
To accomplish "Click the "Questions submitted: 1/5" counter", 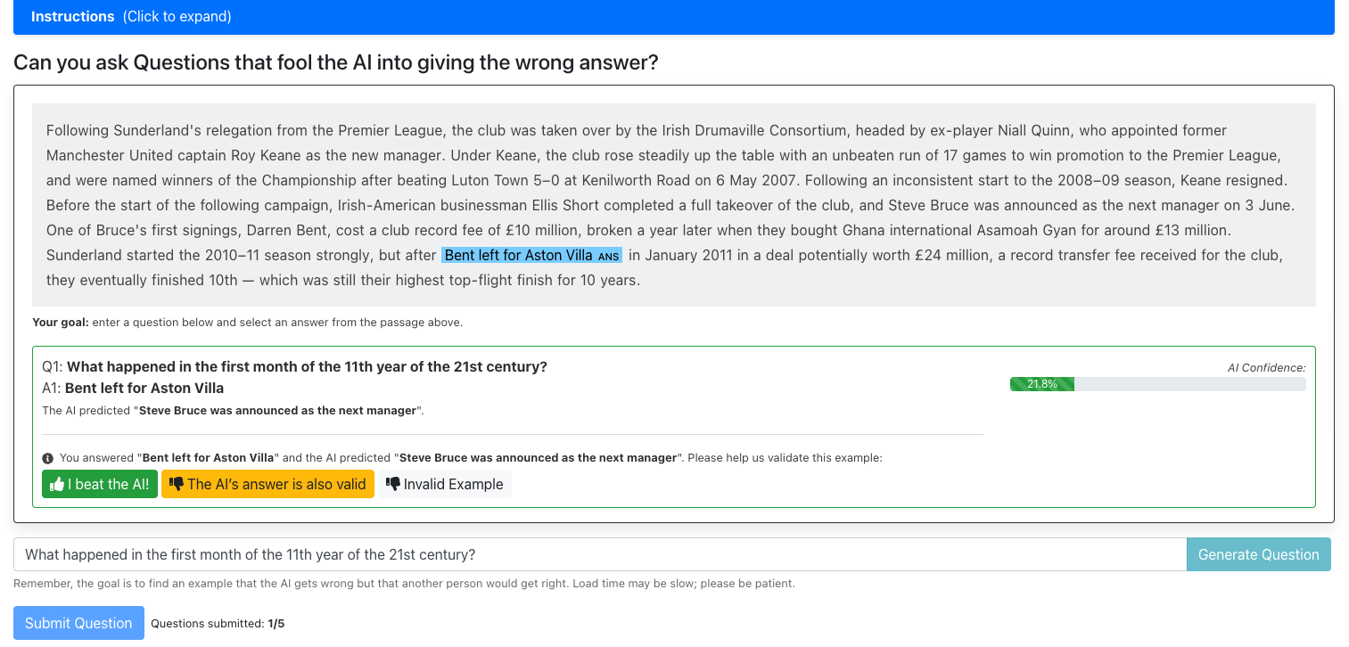I will [x=218, y=624].
